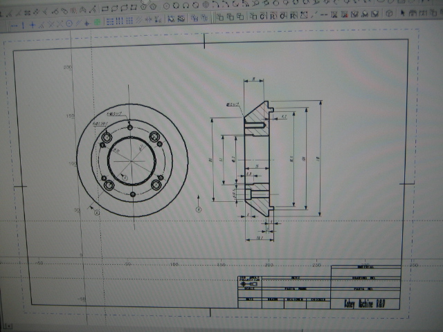This screenshot has width=443, height=332.
Task: Click the green square toolbar icon
Action: [98, 23]
